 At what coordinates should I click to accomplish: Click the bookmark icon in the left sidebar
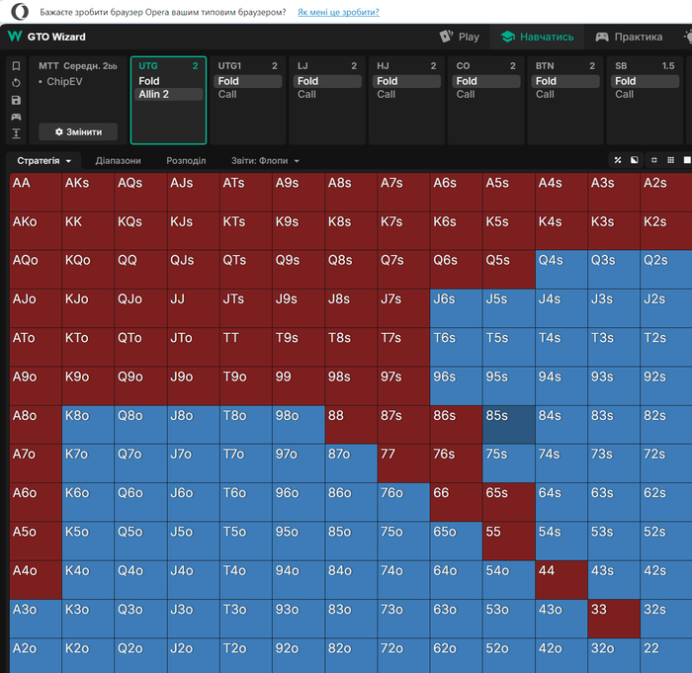coord(17,66)
